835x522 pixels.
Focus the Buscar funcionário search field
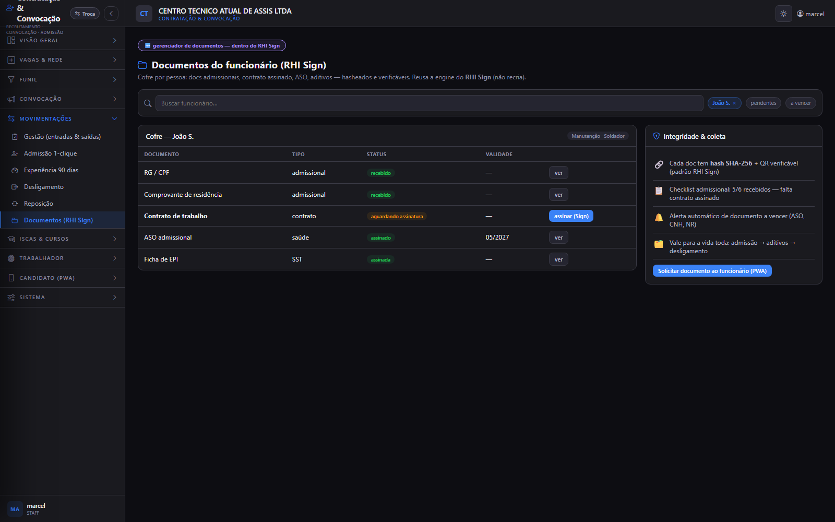tap(429, 103)
